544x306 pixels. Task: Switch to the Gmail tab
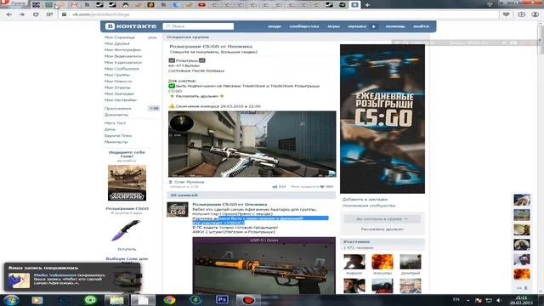point(74,5)
